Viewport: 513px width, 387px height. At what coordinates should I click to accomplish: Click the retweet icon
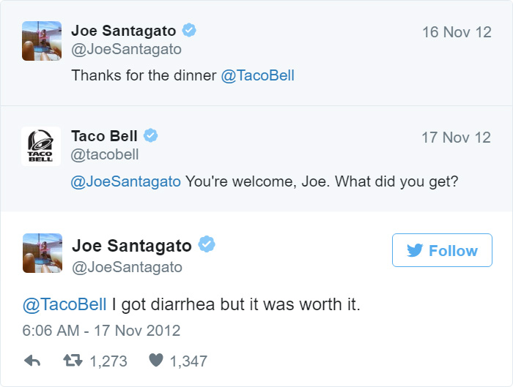[73, 360]
